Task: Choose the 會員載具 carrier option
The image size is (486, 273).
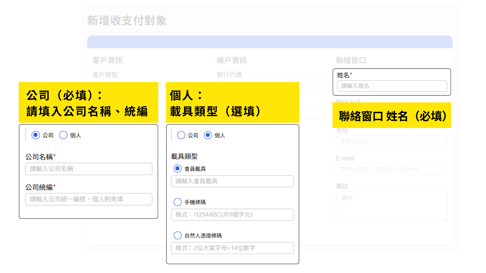Action: [178, 169]
